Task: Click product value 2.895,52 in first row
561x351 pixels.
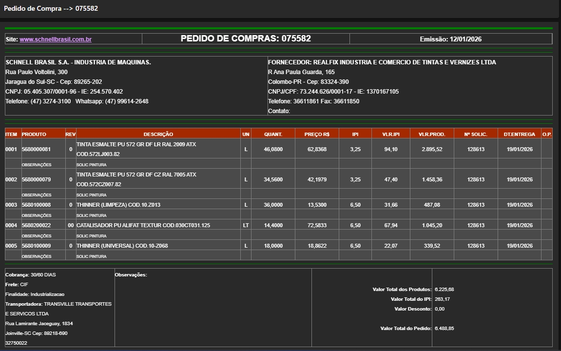Action: click(432, 149)
